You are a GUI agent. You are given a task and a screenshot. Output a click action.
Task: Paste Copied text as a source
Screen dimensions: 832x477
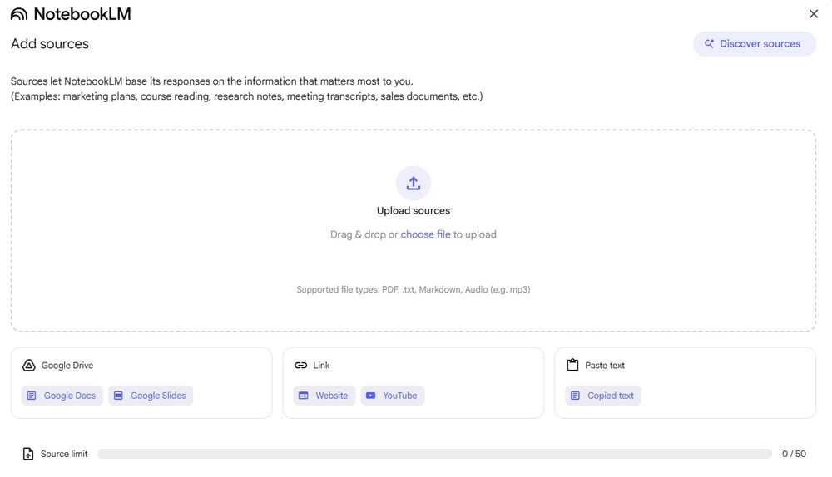pyautogui.click(x=603, y=396)
